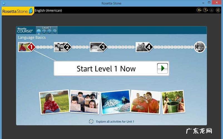
Task: Click the small lesson 2 thumbnail in path
Action: [59, 47]
